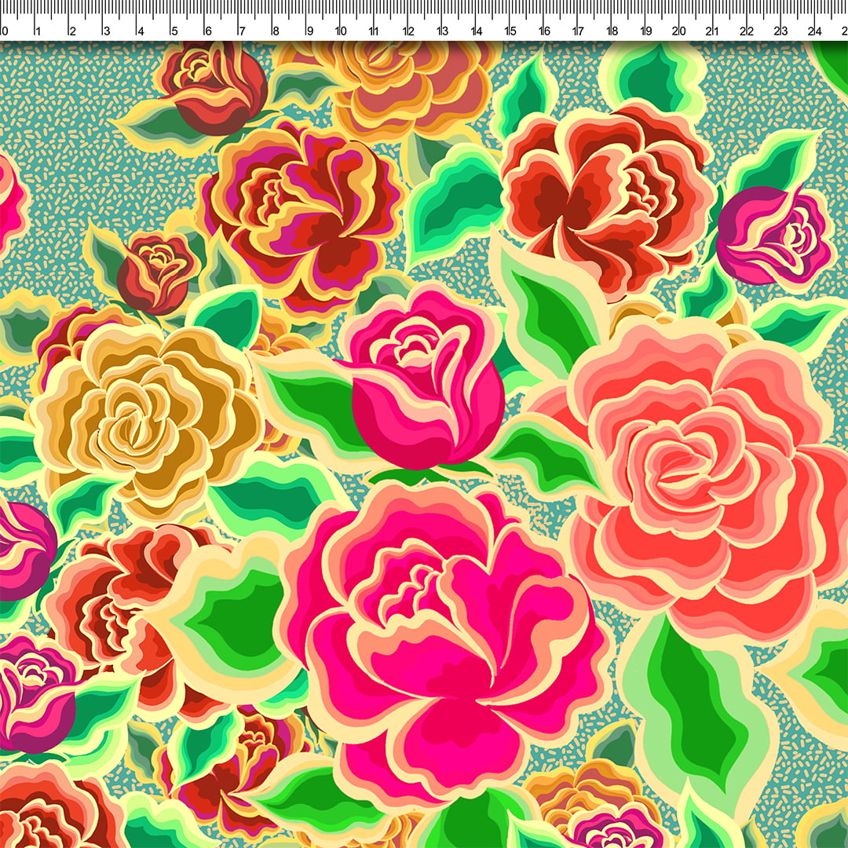This screenshot has width=848, height=848.
Task: Click the ruler mark labeled 14
Action: coord(477,31)
